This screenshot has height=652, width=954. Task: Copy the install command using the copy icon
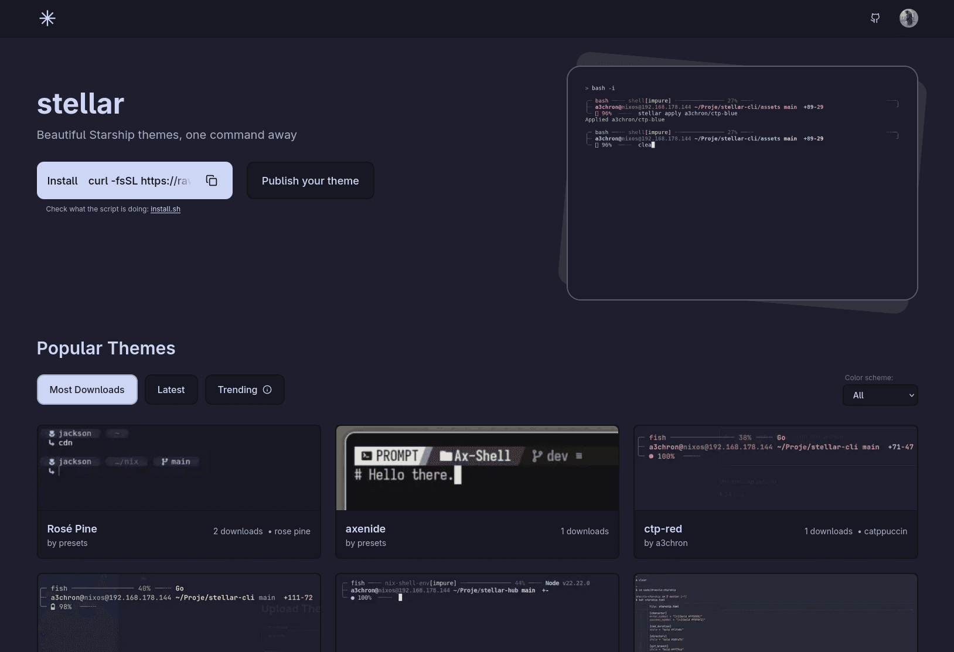point(212,180)
